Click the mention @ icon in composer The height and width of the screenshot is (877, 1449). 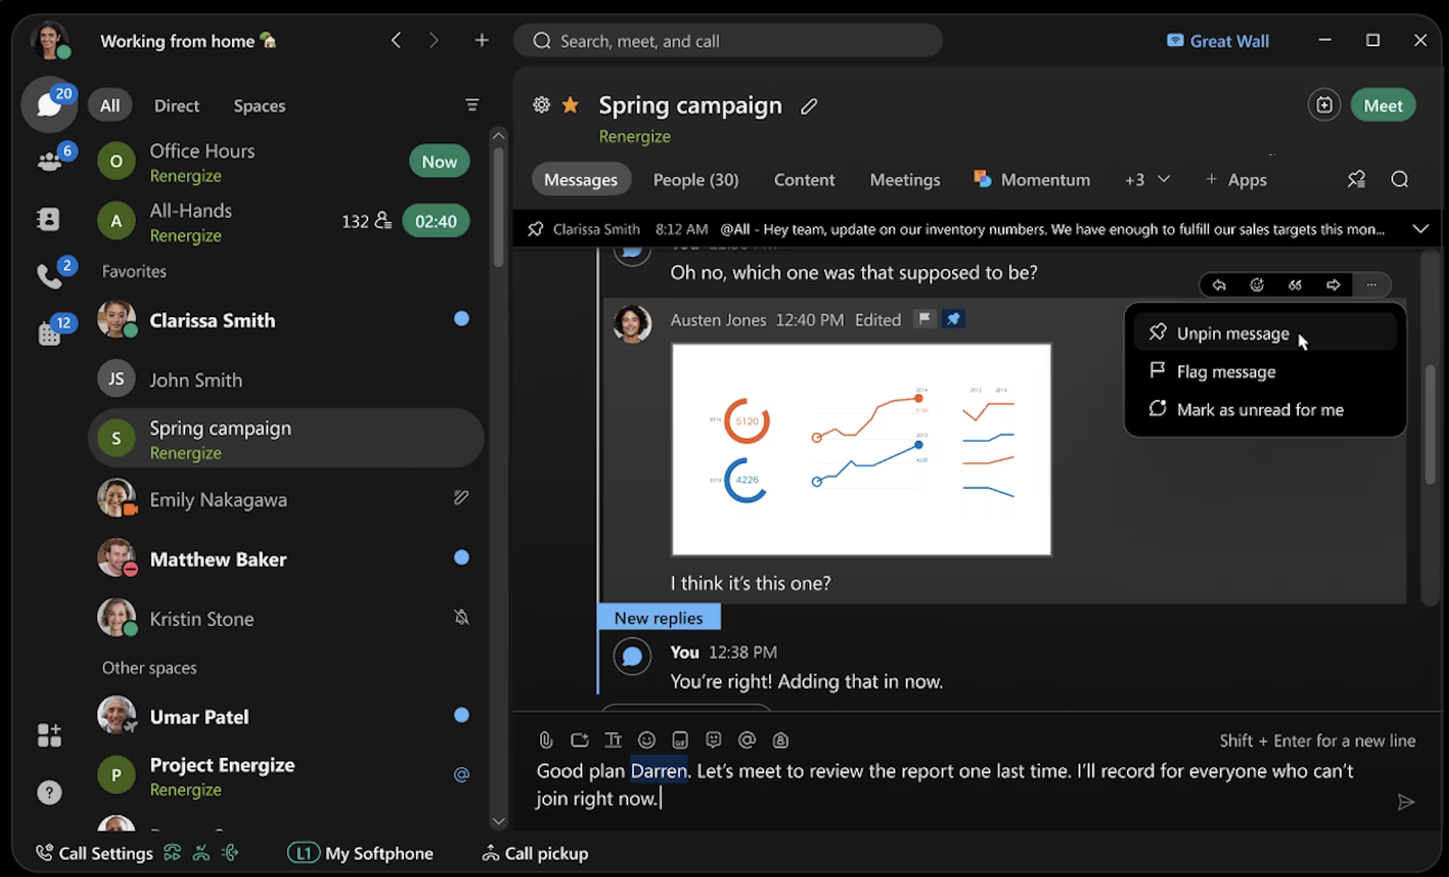746,739
